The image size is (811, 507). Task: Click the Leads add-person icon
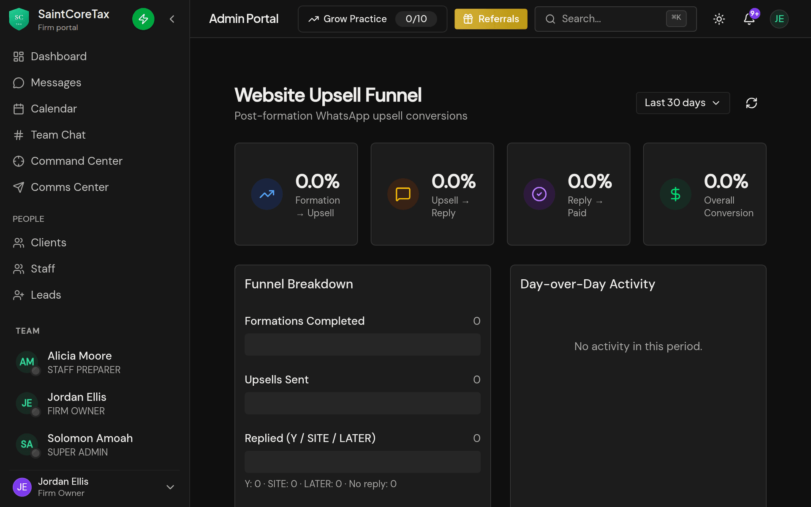tap(19, 295)
